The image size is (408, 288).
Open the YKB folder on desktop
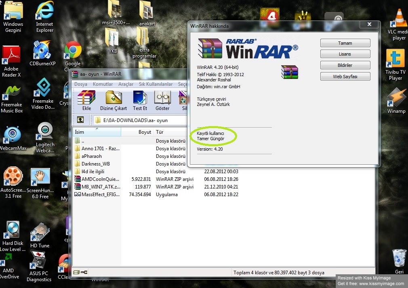click(x=112, y=41)
